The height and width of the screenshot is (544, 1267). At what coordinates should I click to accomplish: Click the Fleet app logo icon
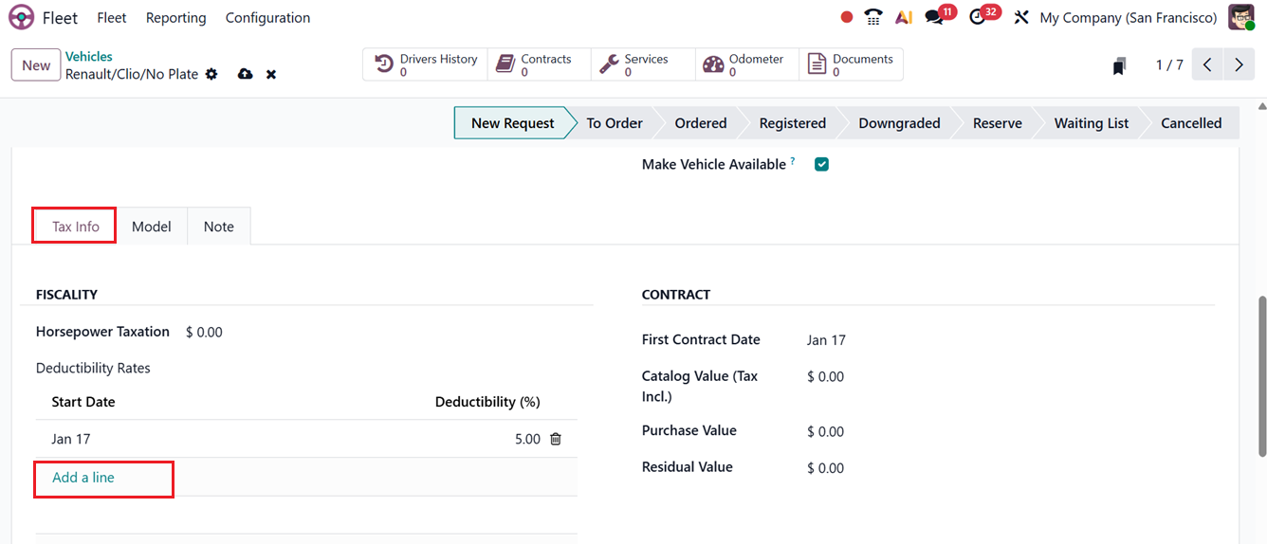pos(21,18)
